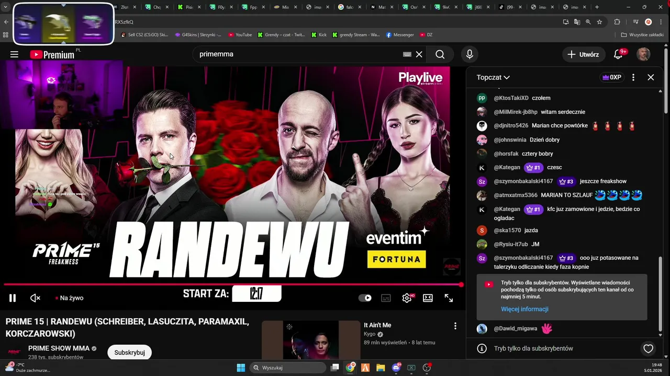Open the 'It Ain't Me' video title

(x=377, y=325)
